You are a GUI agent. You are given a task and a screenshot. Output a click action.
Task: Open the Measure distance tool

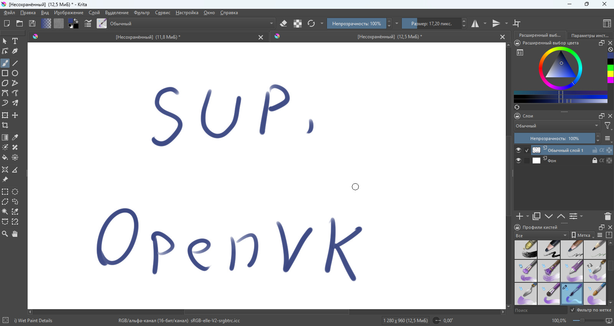pos(15,170)
